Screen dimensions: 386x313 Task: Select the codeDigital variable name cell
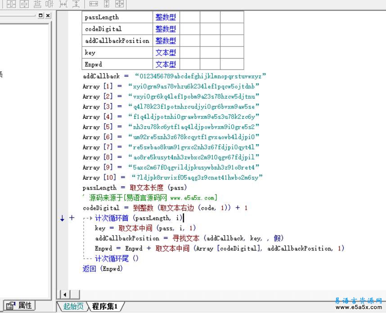click(x=117, y=29)
